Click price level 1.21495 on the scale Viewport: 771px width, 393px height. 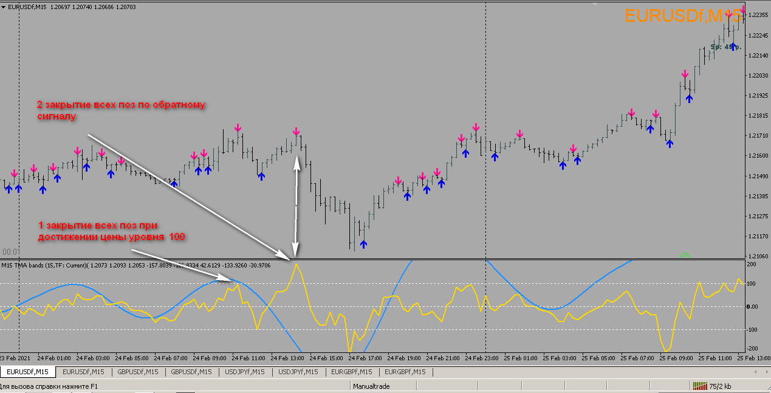758,176
